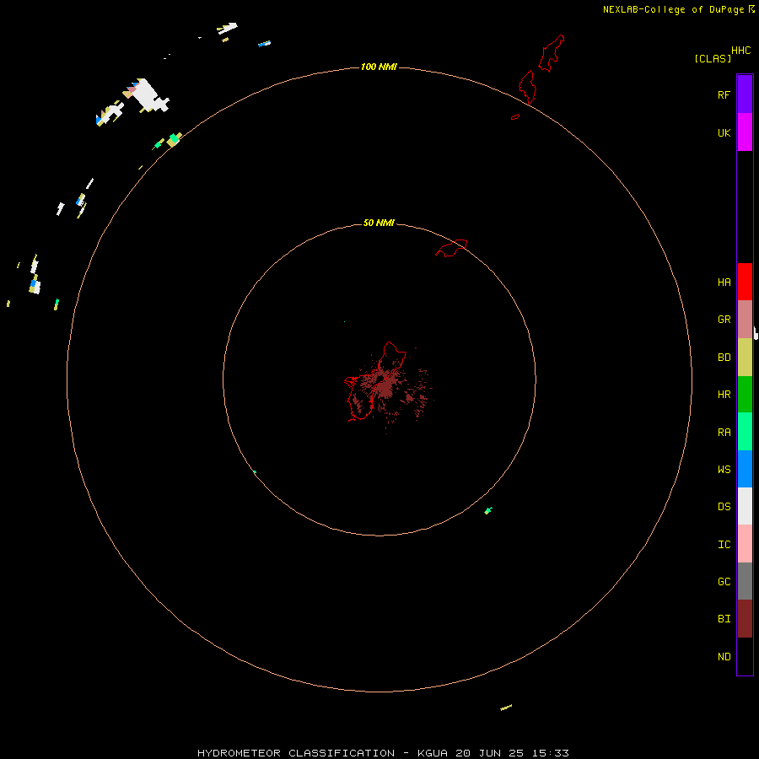Click the 'IC' legend label

tap(724, 545)
